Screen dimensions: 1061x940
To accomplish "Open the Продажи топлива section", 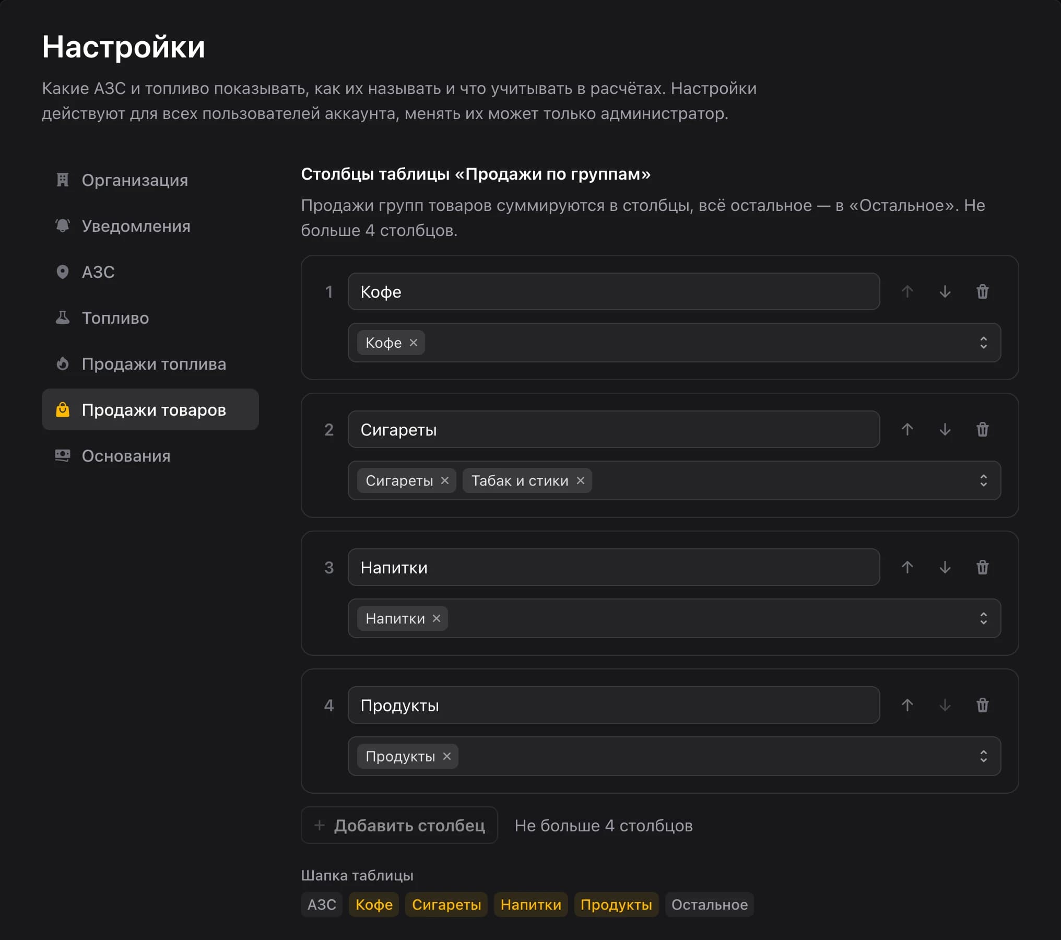I will pos(150,363).
